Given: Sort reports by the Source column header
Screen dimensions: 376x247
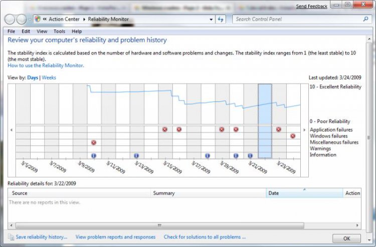Looking at the screenshot, I should 79,193.
